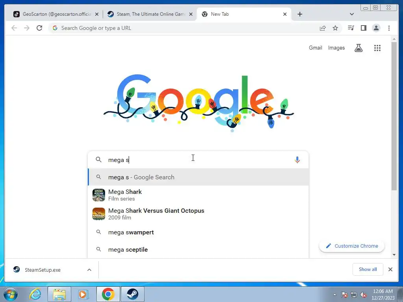Choose the Mega Shark film series suggestion
The height and width of the screenshot is (302, 403).
[x=198, y=195]
